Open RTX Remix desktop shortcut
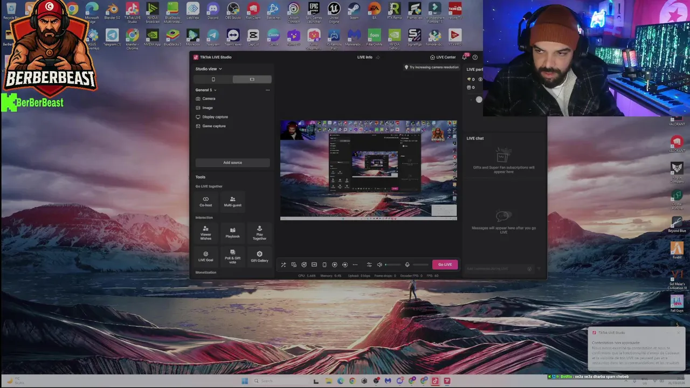This screenshot has height=388, width=690. point(395,11)
